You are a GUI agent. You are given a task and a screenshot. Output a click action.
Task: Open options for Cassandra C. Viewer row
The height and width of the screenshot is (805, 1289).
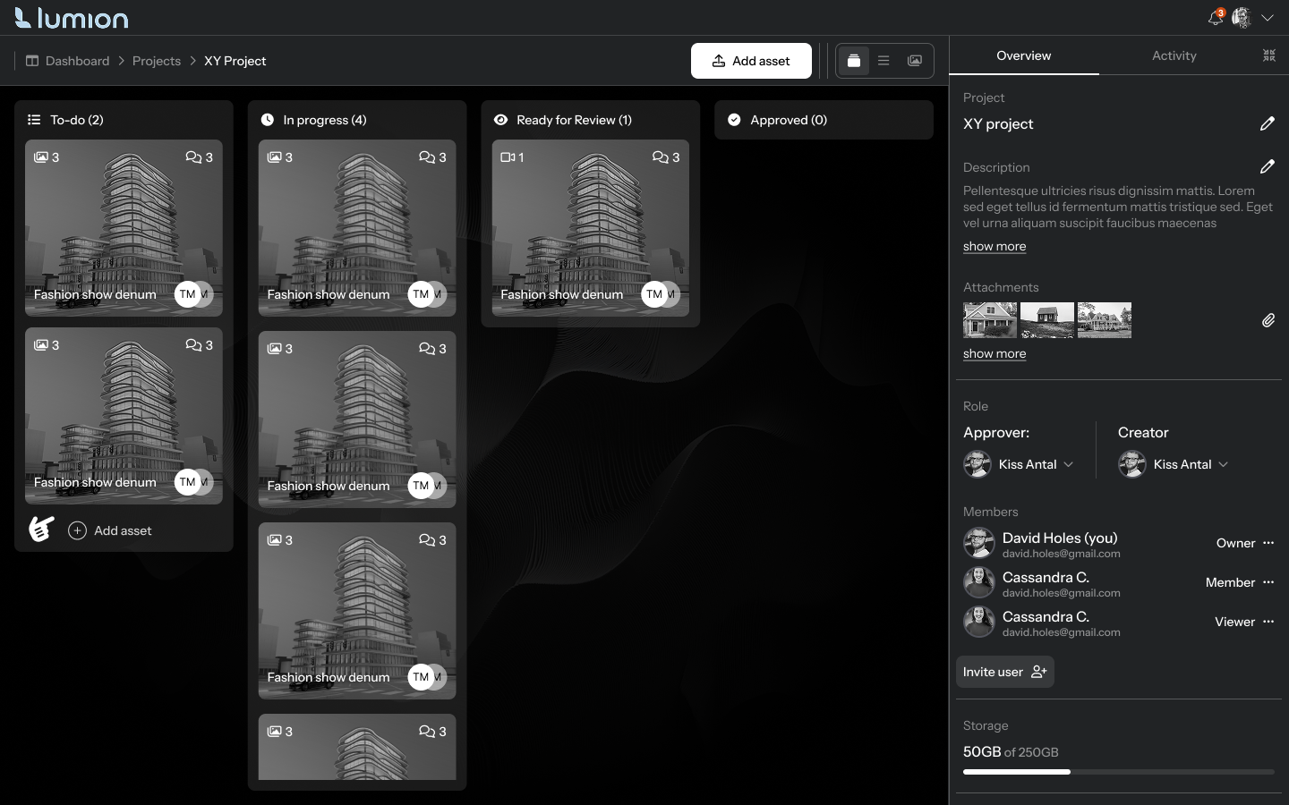click(x=1268, y=622)
